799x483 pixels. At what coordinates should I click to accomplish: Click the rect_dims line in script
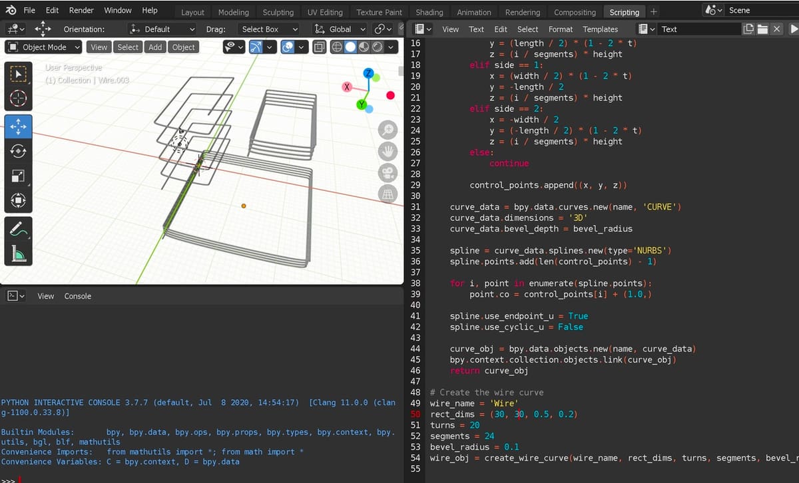pos(504,414)
